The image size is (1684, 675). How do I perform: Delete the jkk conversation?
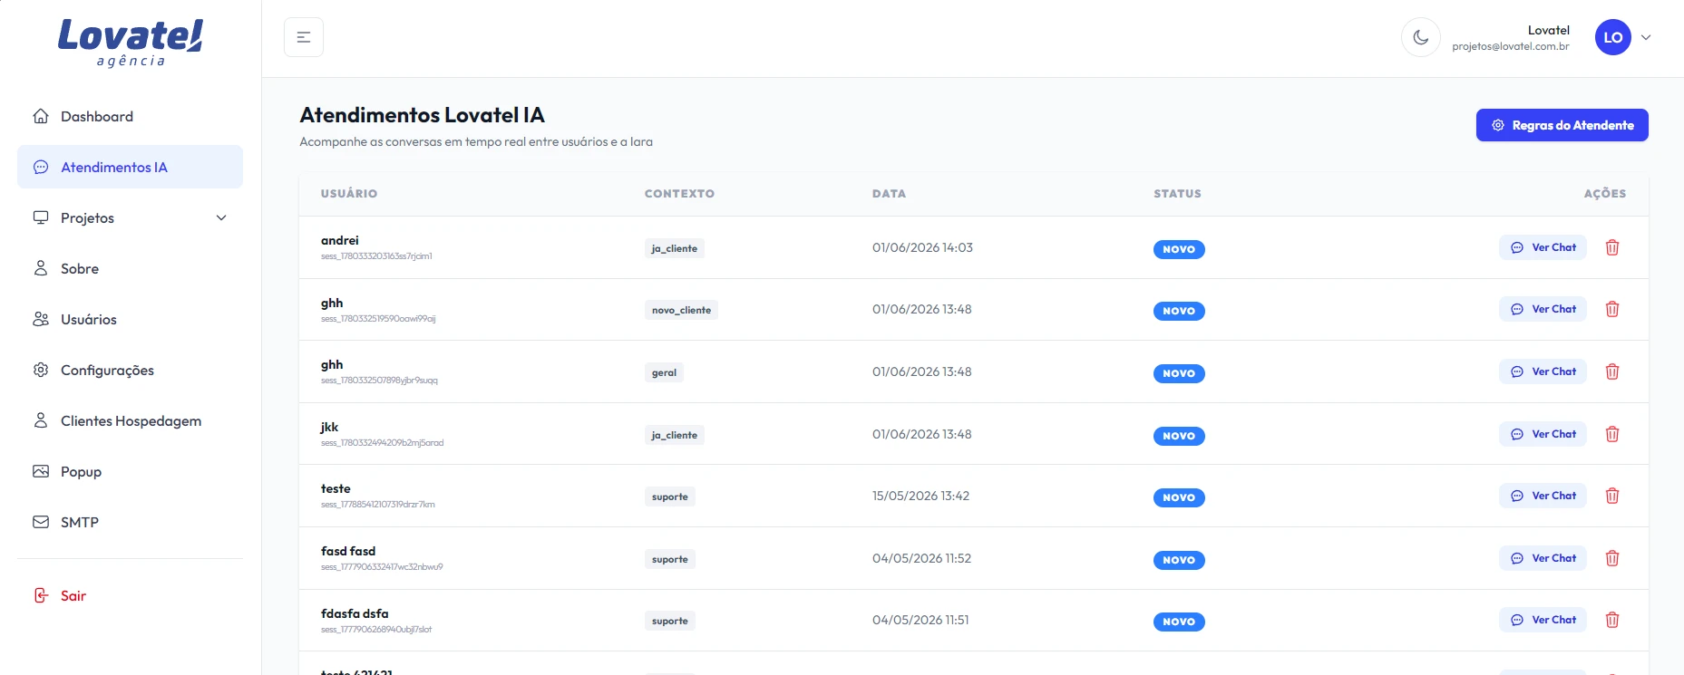click(1612, 434)
